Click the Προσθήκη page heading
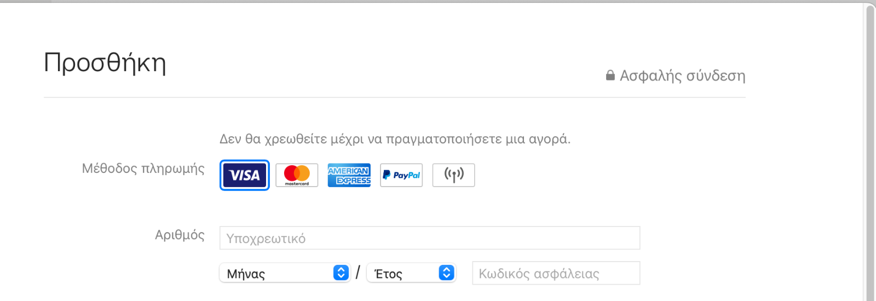This screenshot has height=301, width=876. (105, 62)
